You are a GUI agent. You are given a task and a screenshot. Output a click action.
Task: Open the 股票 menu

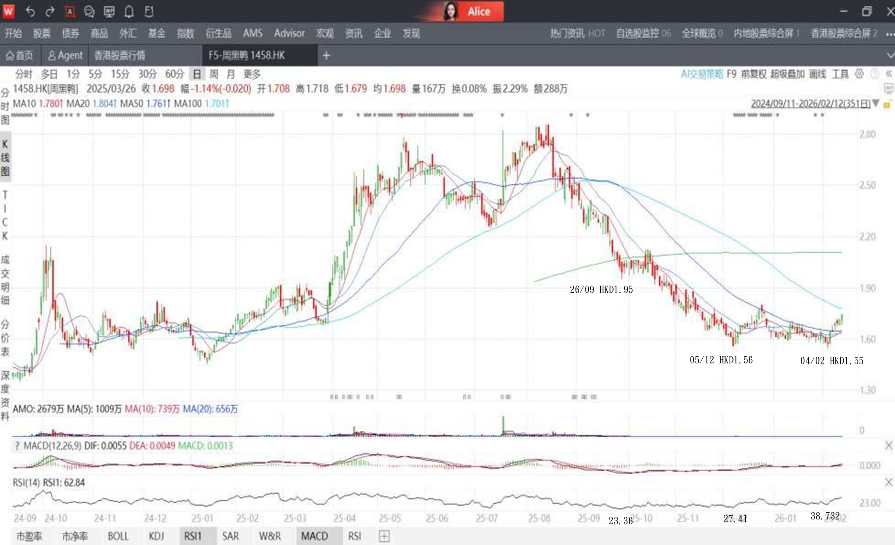pyautogui.click(x=42, y=34)
